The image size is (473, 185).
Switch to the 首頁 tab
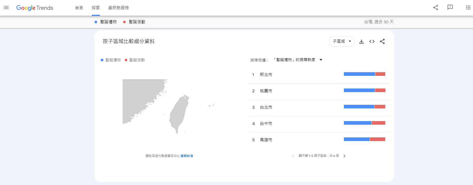tap(79, 8)
